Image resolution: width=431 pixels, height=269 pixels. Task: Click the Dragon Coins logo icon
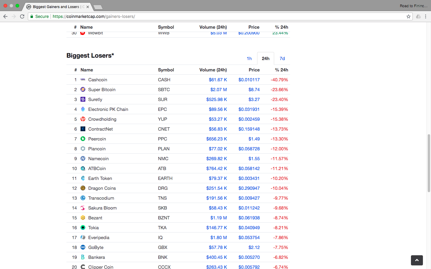pos(83,188)
